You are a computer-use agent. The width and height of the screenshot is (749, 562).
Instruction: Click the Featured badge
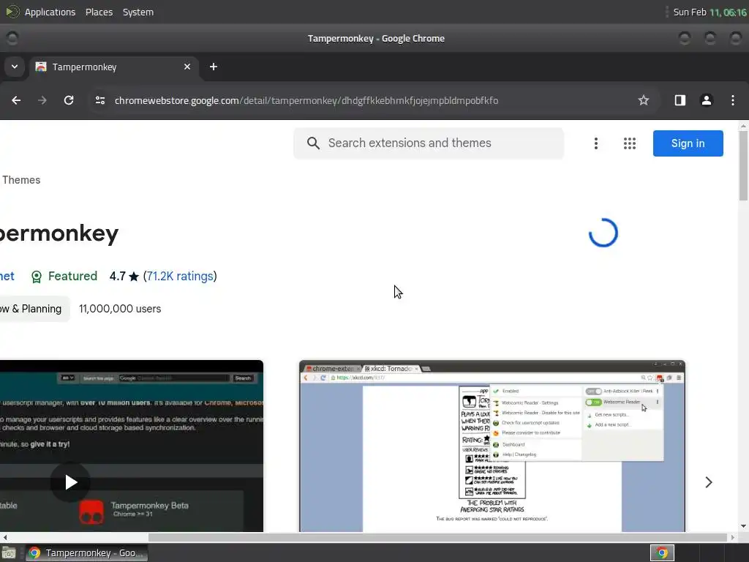click(64, 276)
